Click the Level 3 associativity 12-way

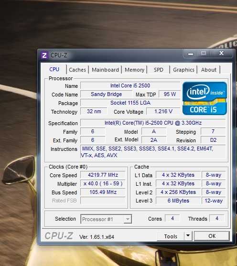(214, 201)
